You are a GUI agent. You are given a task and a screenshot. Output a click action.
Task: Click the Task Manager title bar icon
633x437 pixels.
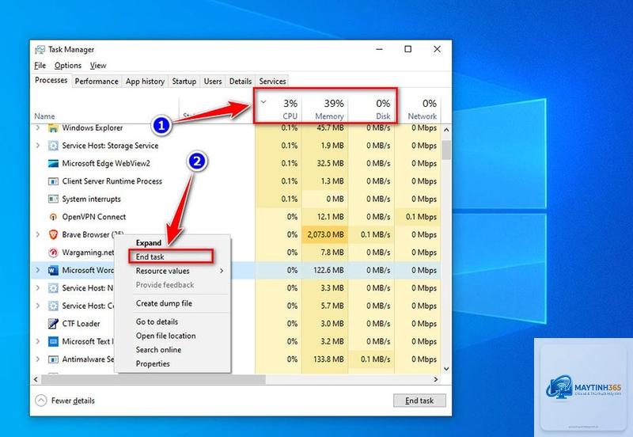40,50
